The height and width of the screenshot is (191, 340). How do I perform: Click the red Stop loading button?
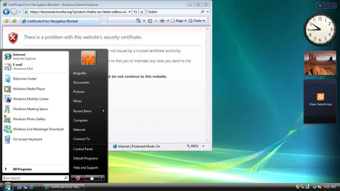(x=142, y=12)
